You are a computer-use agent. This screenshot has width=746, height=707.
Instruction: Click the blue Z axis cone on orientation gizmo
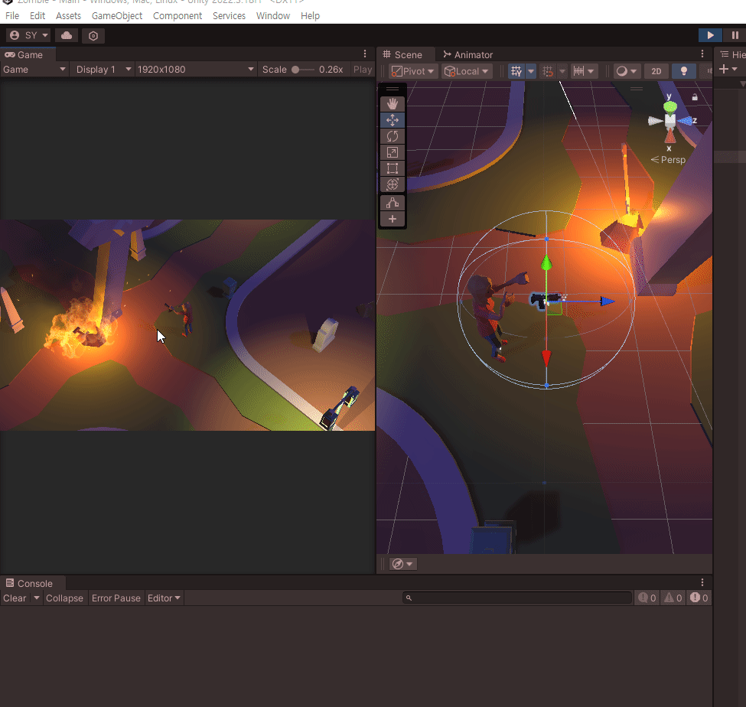click(x=685, y=121)
